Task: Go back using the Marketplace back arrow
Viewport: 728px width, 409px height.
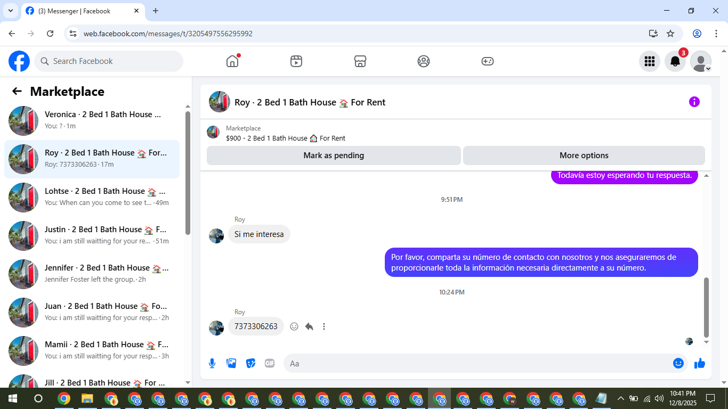Action: [x=17, y=91]
